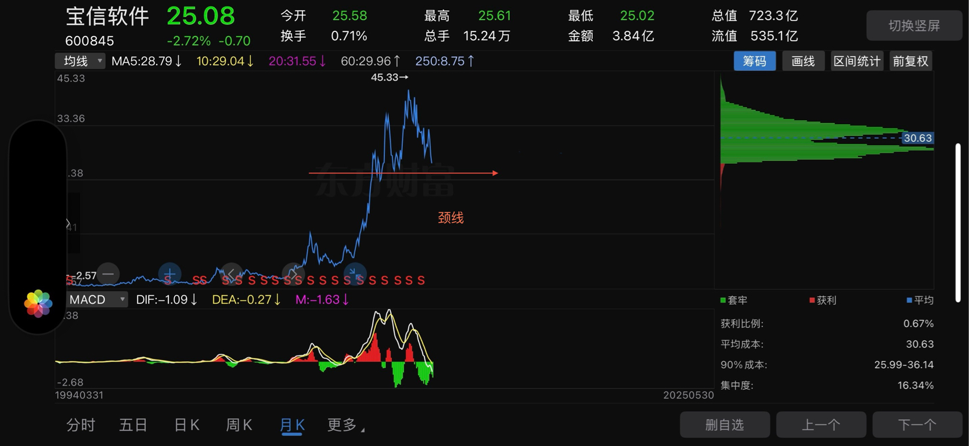Go to next stock with 下一个

[917, 425]
